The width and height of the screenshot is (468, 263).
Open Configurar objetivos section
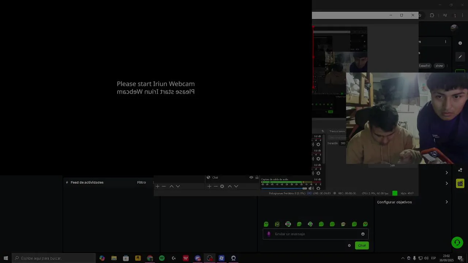tap(413, 202)
